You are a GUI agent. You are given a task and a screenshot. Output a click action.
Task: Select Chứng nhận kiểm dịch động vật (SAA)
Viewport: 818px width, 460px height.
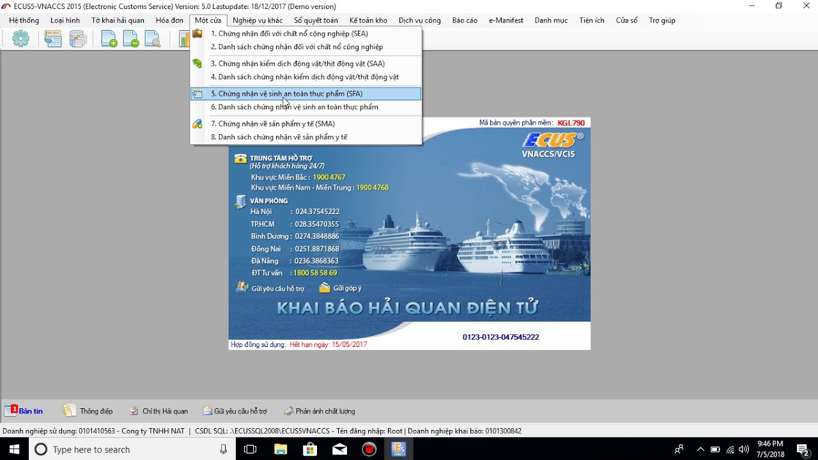(x=306, y=63)
